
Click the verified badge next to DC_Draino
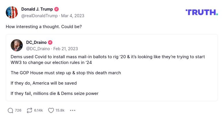(x=50, y=42)
